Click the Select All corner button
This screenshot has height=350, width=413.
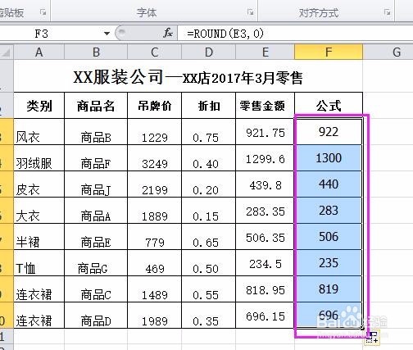tap(7, 52)
